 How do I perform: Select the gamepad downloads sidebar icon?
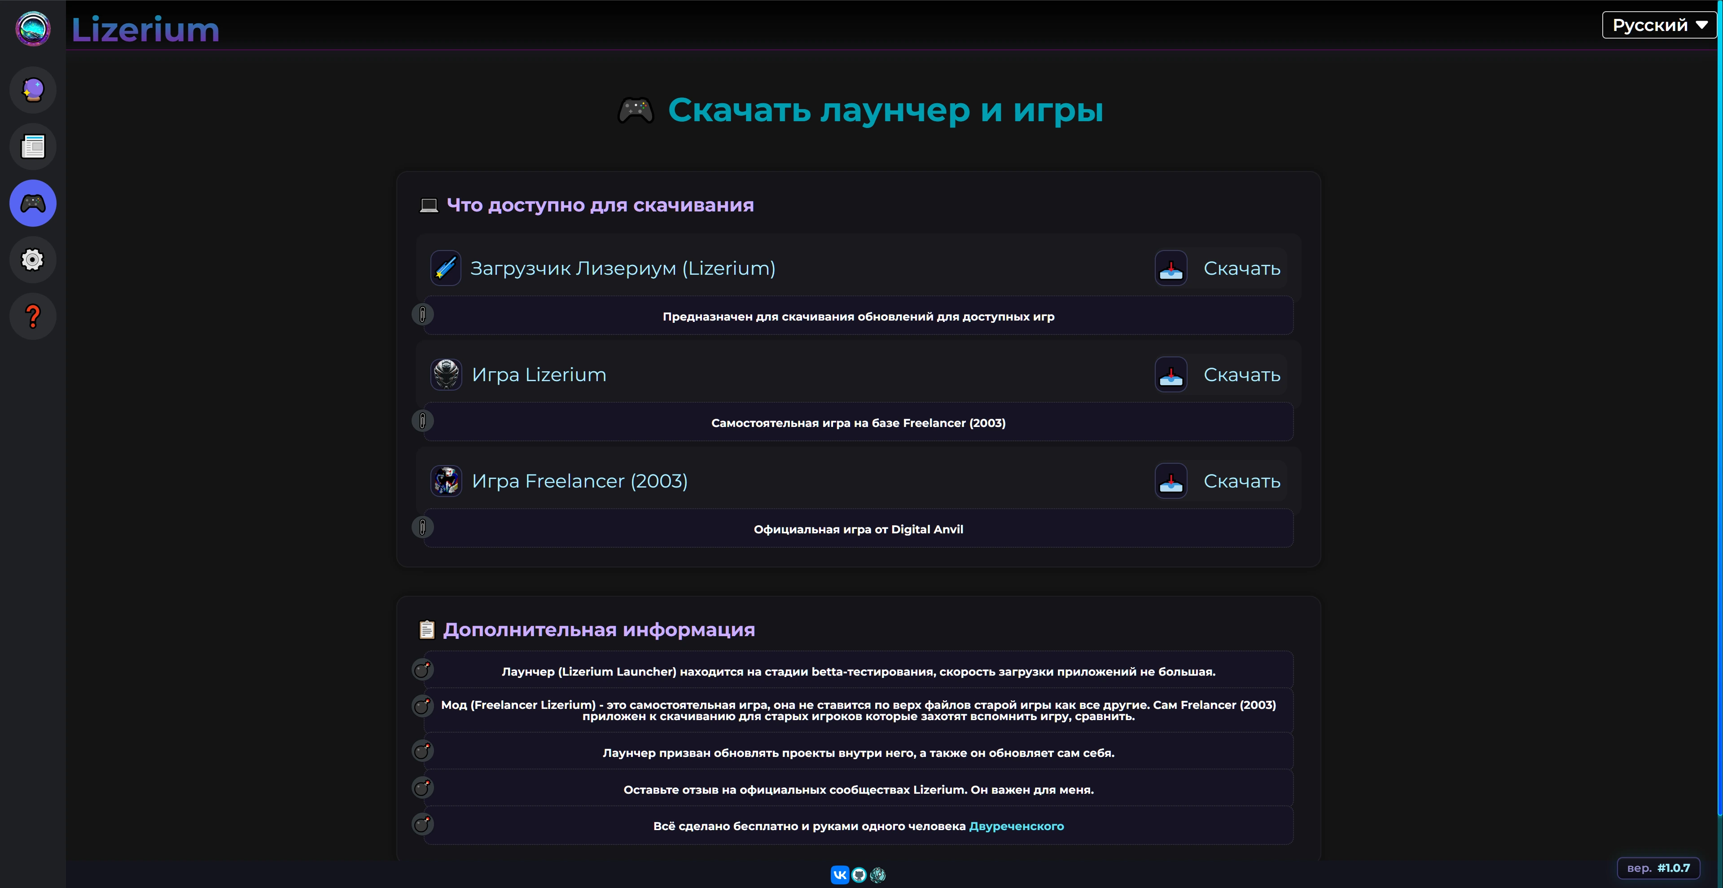[33, 203]
